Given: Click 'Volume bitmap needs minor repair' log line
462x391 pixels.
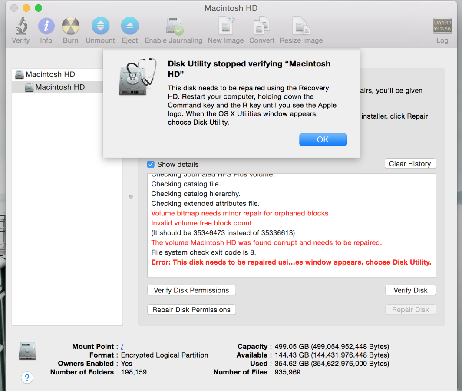Looking at the screenshot, I should coord(240,213).
